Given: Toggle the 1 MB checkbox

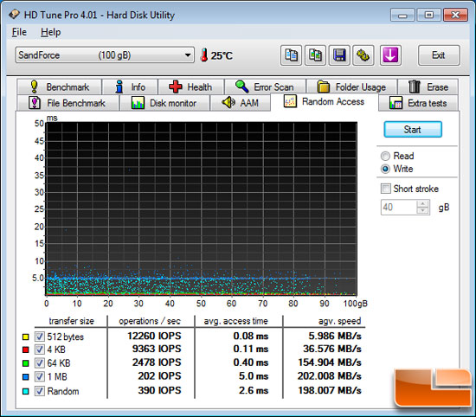Looking at the screenshot, I should click(x=39, y=376).
